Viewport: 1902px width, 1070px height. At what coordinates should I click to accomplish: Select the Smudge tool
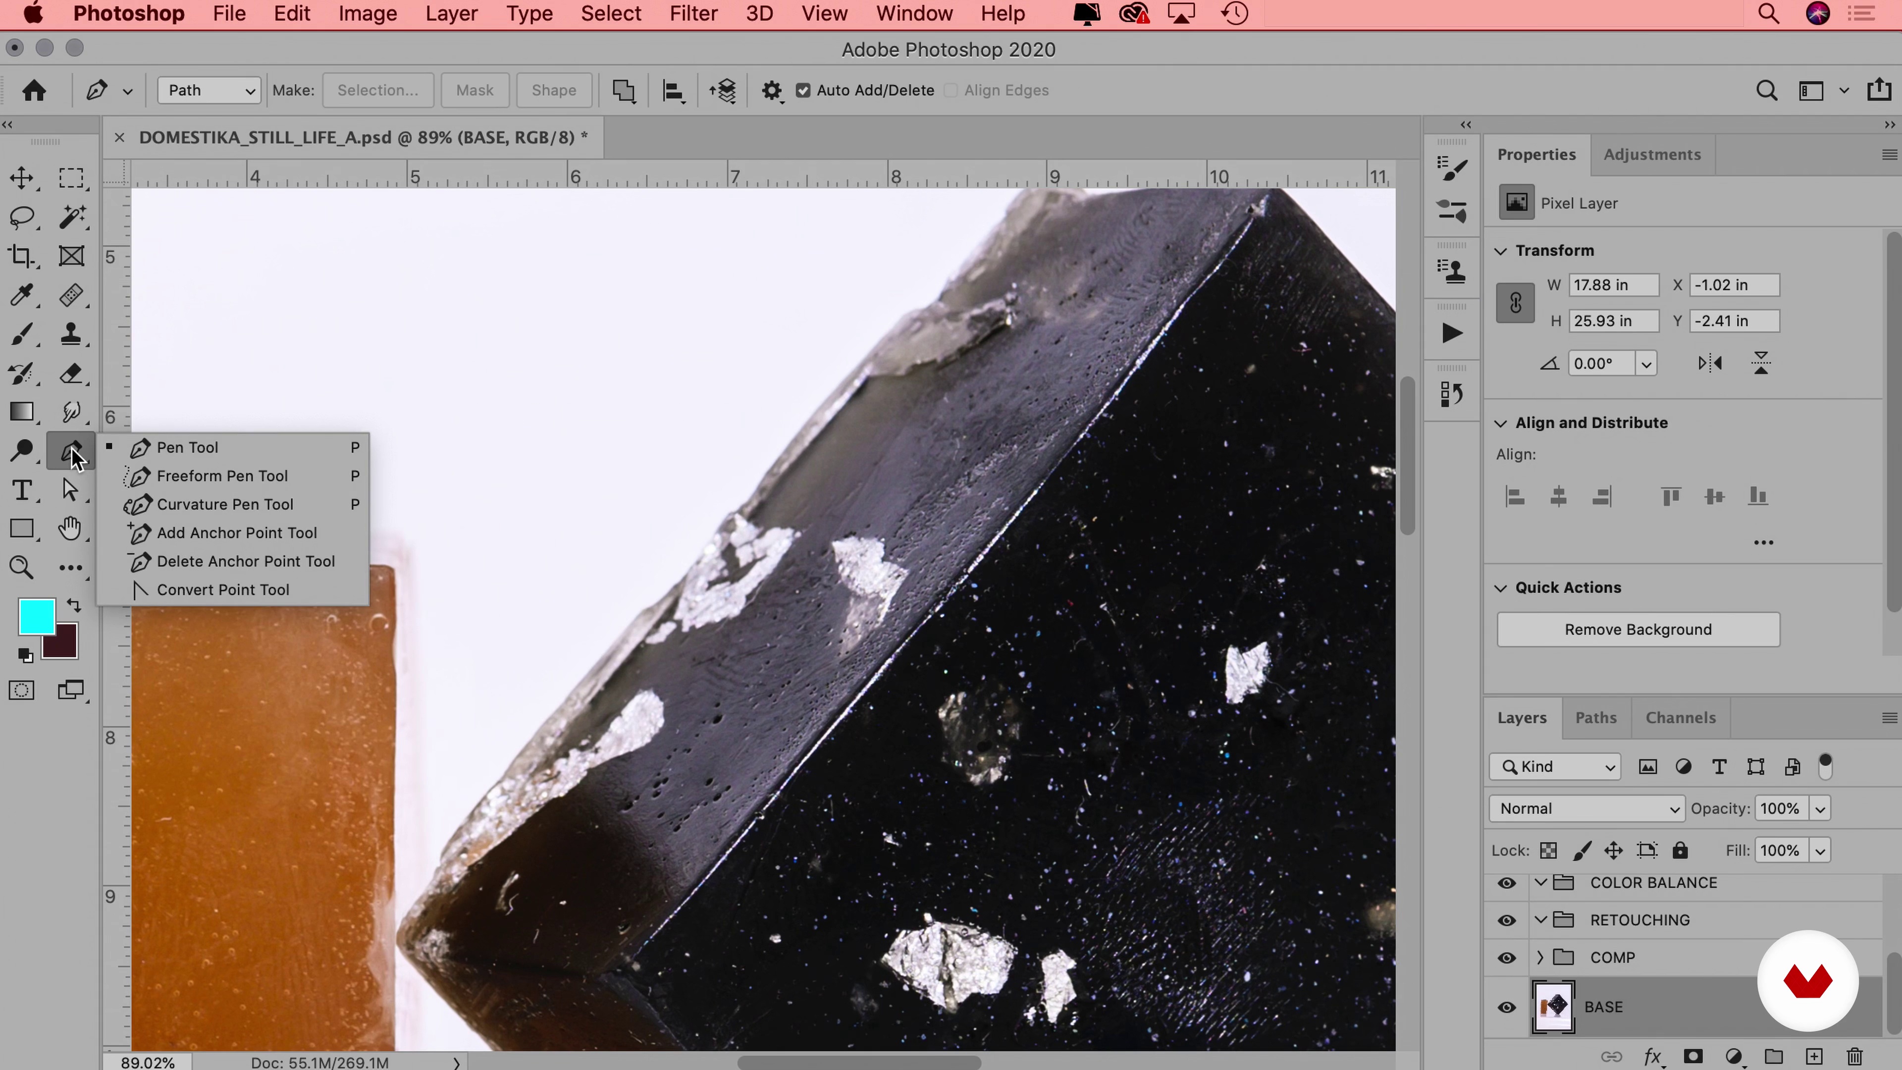tap(71, 412)
